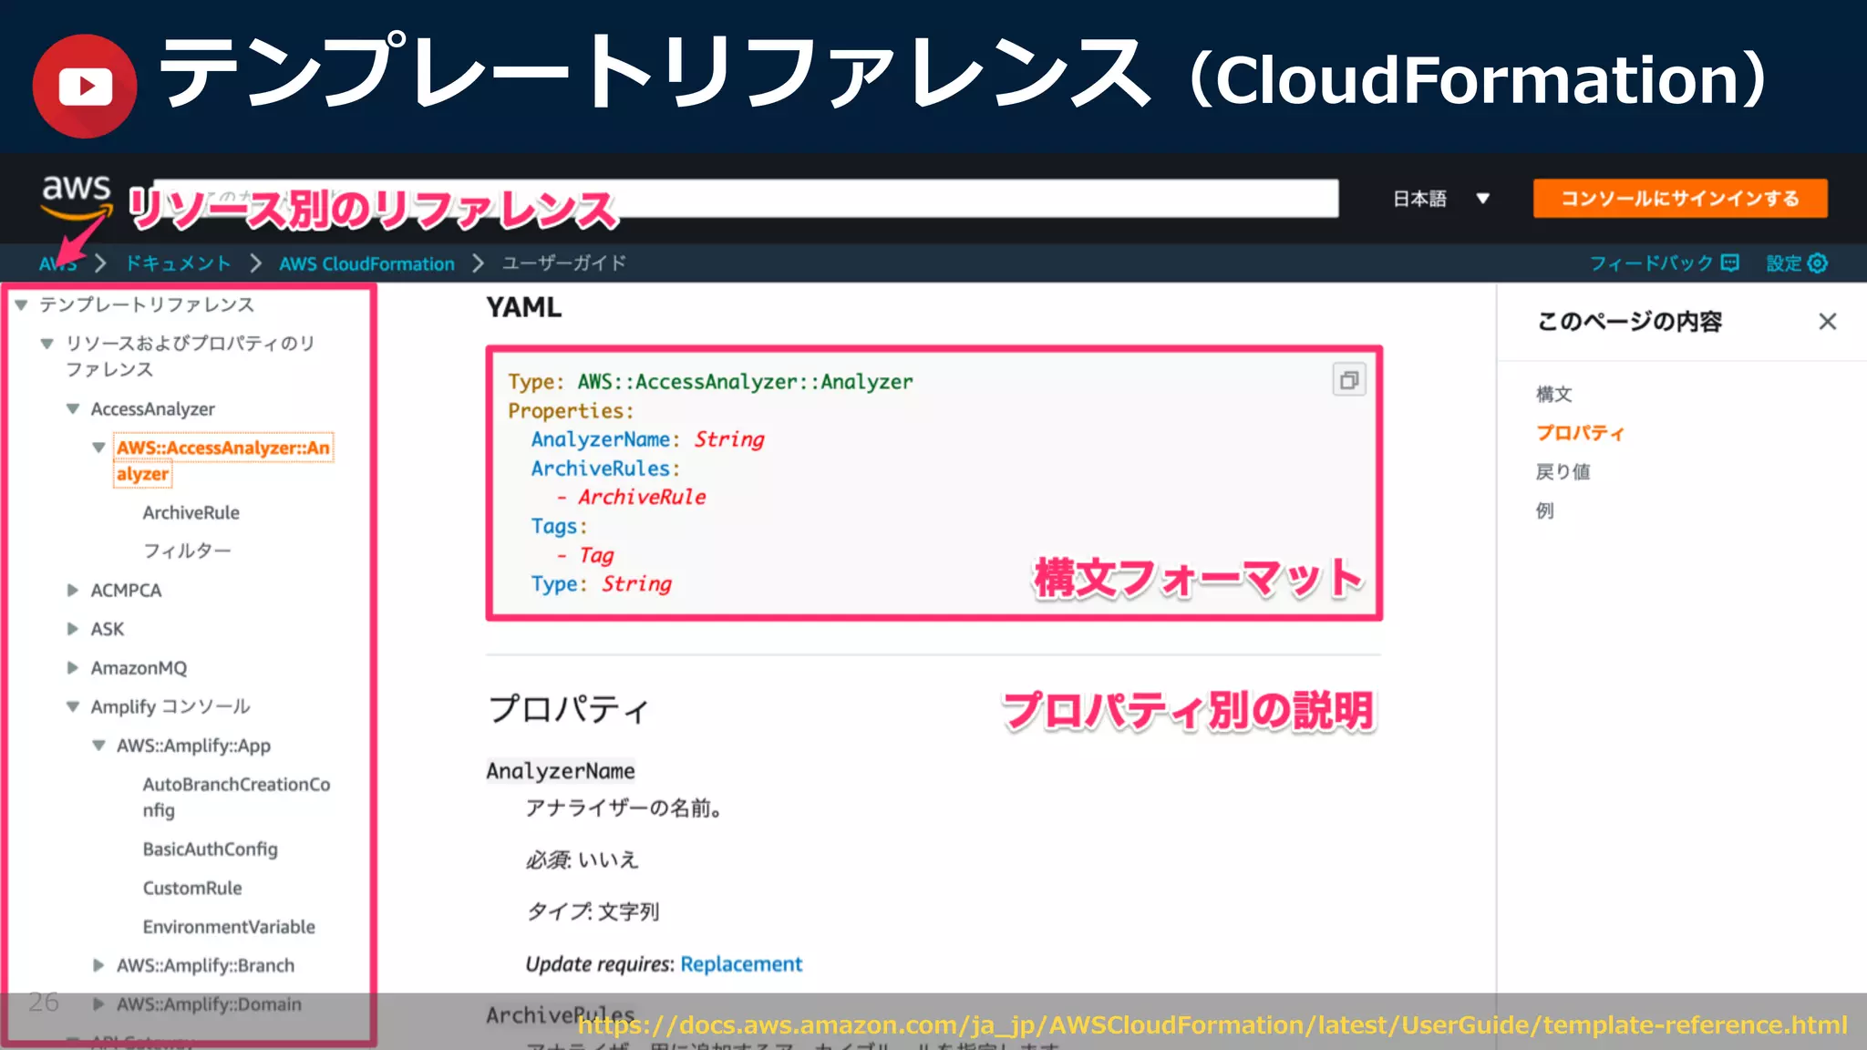Collapse AWS::Amplify::App node arrow
This screenshot has width=1867, height=1050.
pos(98,746)
